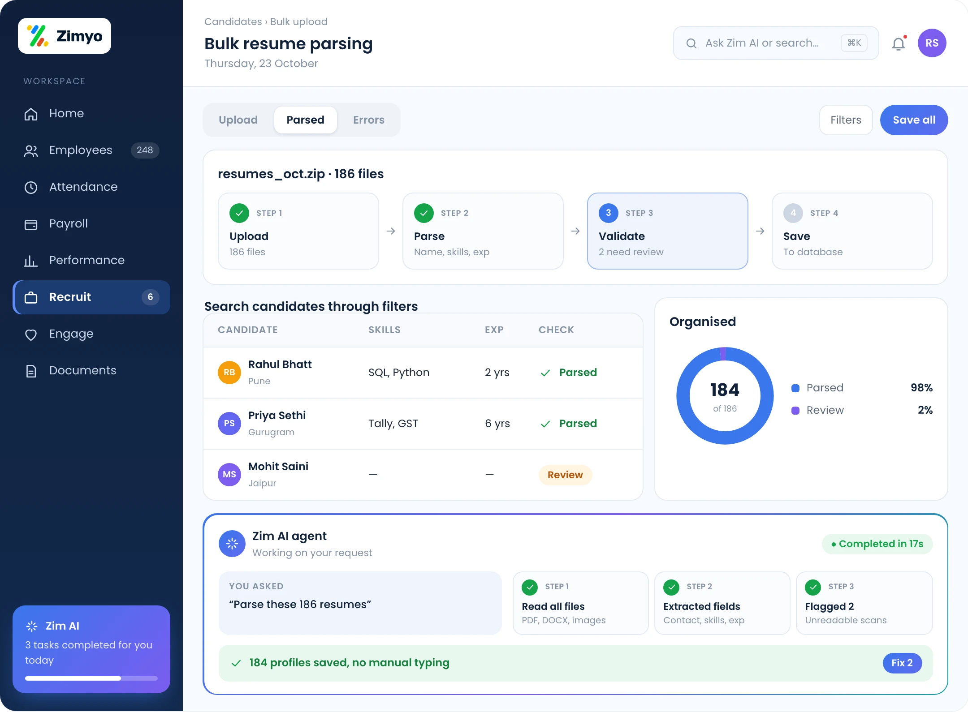
Task: Click the search magnifier icon
Action: click(691, 43)
